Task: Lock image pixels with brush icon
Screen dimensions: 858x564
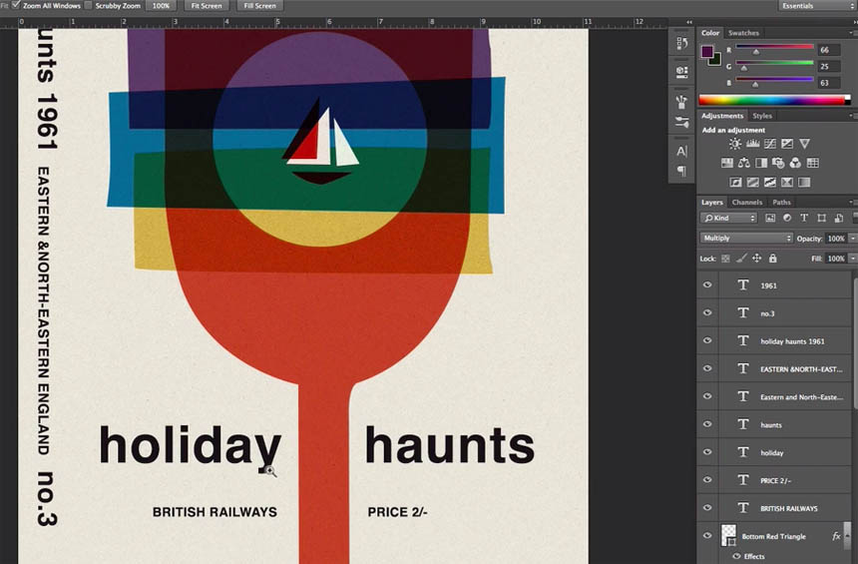Action: pyautogui.click(x=741, y=258)
